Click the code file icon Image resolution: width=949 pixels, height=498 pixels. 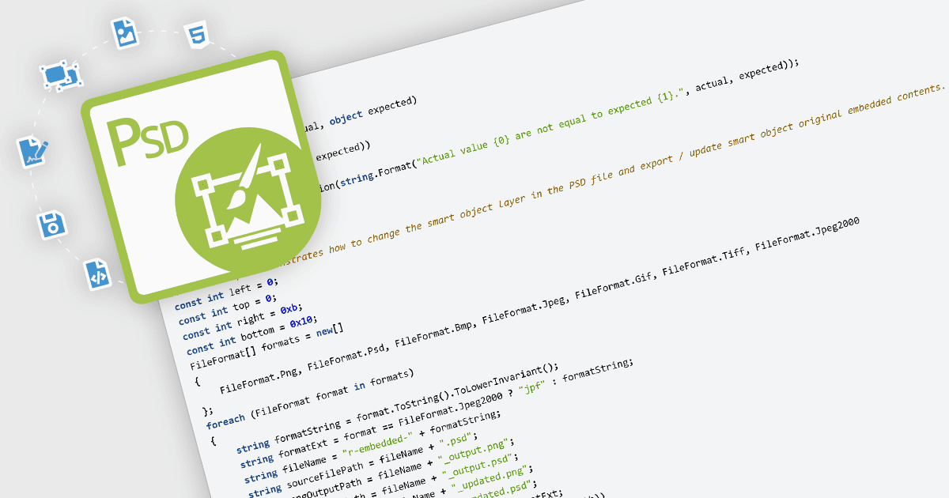click(x=97, y=274)
